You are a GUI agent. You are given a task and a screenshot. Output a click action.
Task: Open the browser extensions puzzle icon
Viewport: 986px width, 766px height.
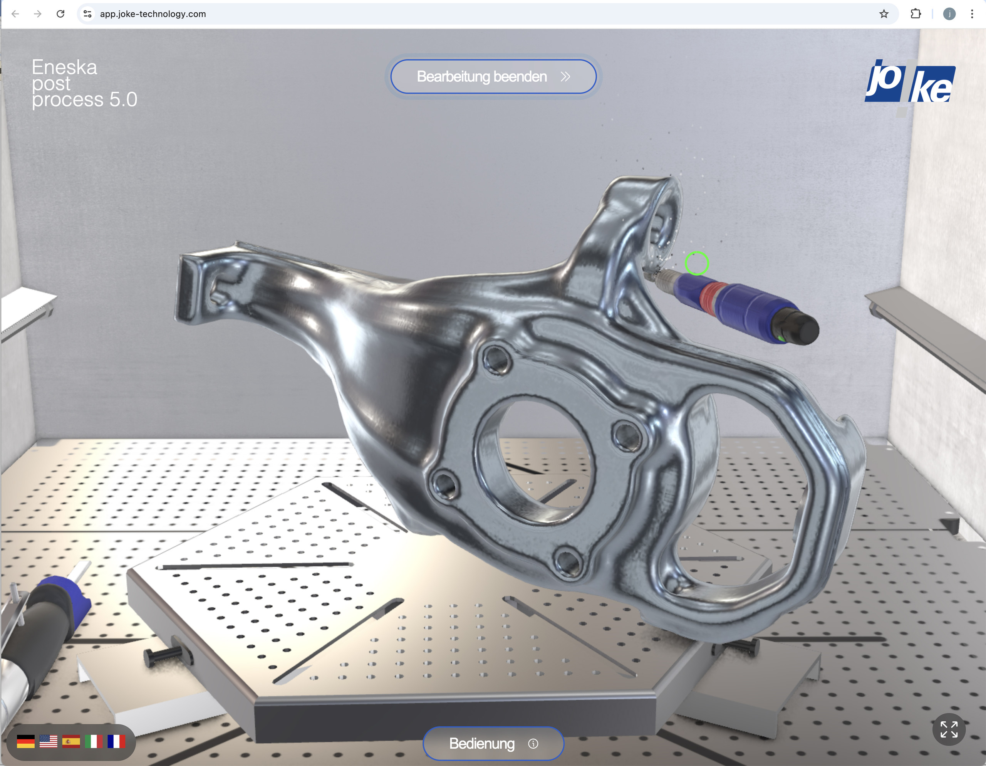(916, 14)
